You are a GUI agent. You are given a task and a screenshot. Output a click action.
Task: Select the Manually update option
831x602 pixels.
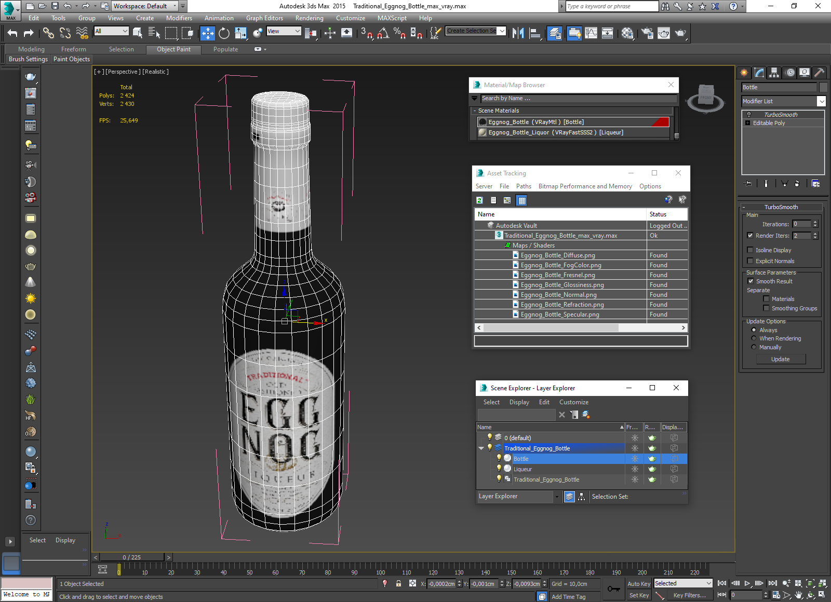click(754, 347)
